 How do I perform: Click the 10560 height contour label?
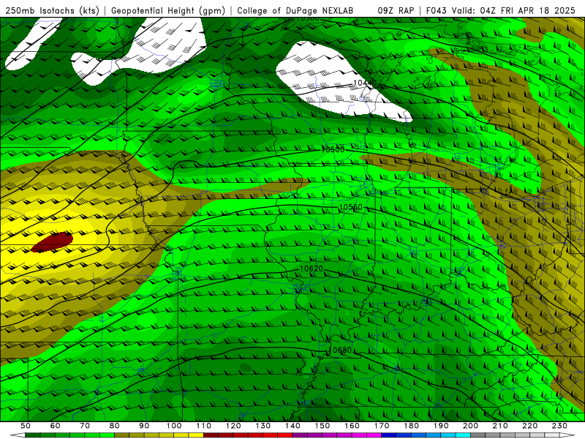click(x=350, y=207)
